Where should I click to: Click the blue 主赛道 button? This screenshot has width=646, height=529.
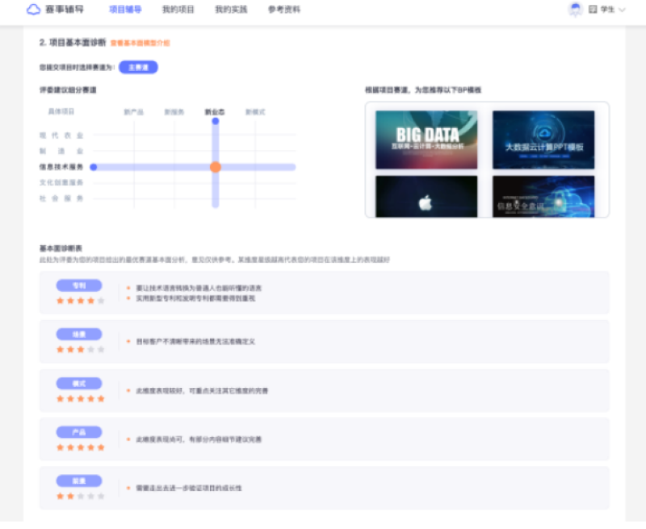click(138, 68)
